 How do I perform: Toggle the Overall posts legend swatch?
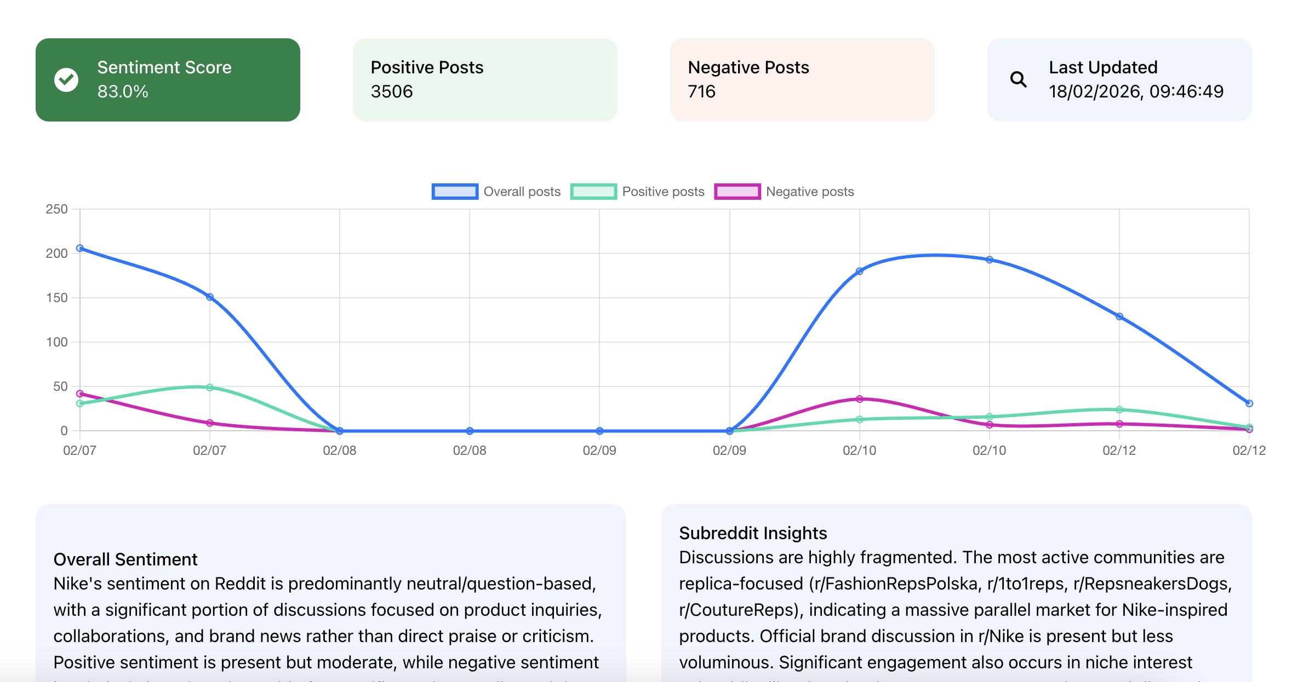pos(455,192)
